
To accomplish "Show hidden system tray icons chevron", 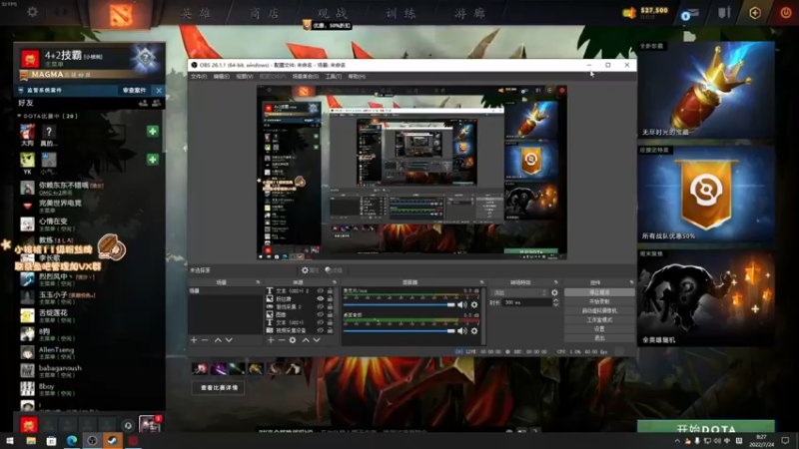I will [677, 441].
